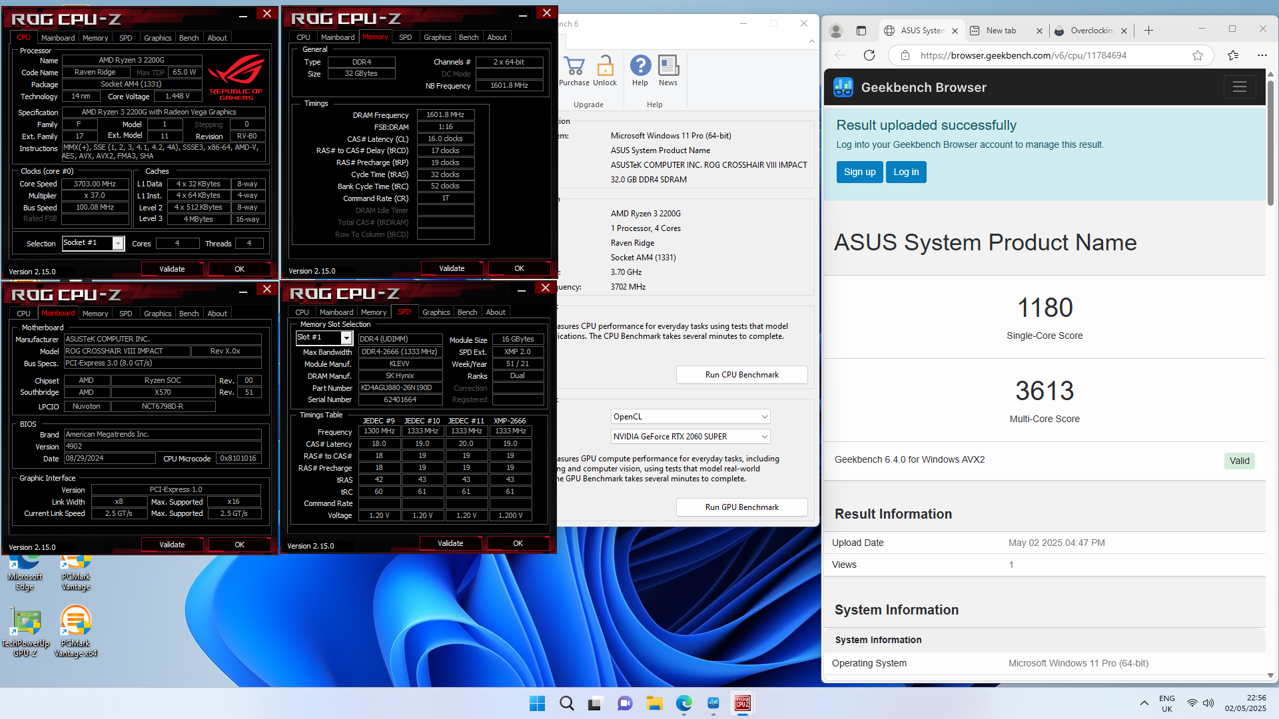The height and width of the screenshot is (719, 1279).
Task: Click Sign up on Geekbench Browser
Action: click(859, 172)
